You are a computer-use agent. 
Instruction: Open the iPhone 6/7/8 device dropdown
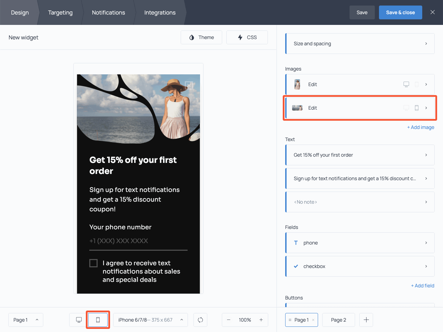pos(150,320)
